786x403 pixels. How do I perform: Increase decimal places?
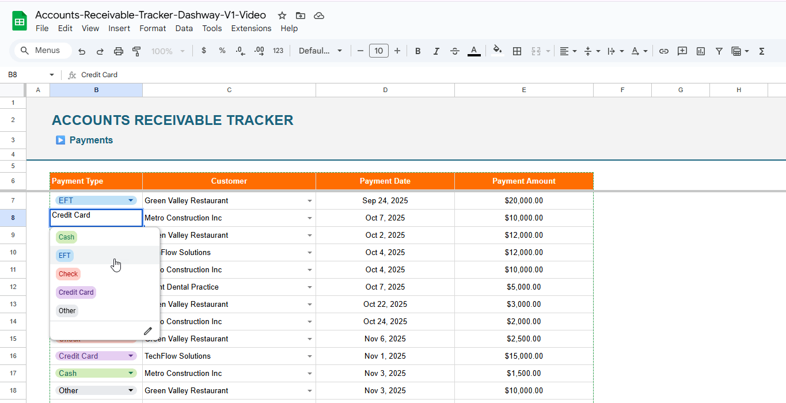(259, 51)
